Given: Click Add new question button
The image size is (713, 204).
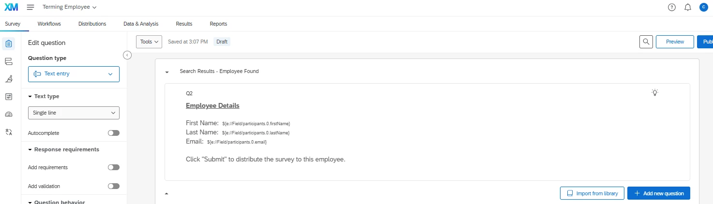Looking at the screenshot, I should point(659,193).
